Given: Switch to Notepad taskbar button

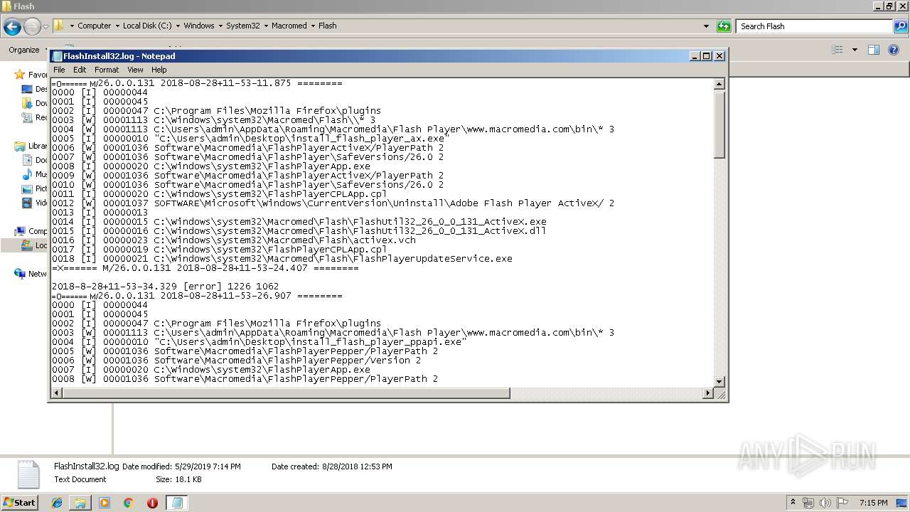Looking at the screenshot, I should pos(176,503).
